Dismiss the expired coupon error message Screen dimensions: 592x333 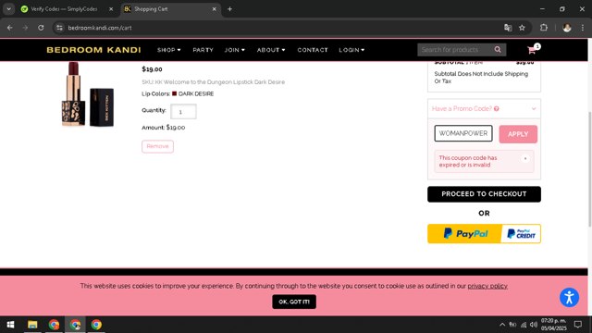(x=525, y=158)
